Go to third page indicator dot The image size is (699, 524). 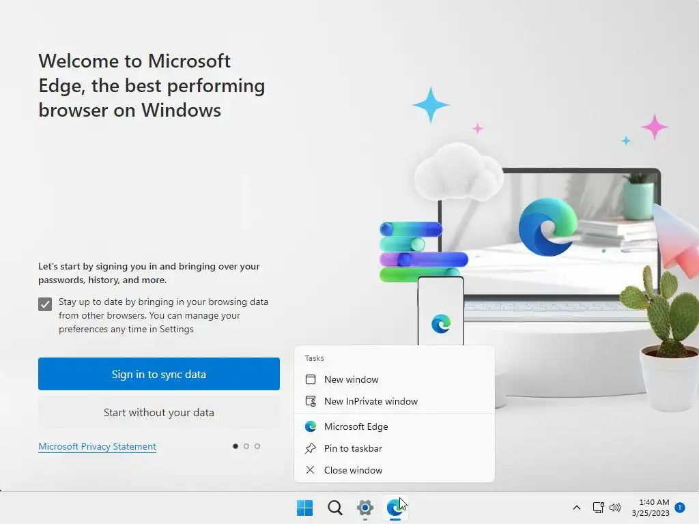tap(257, 446)
